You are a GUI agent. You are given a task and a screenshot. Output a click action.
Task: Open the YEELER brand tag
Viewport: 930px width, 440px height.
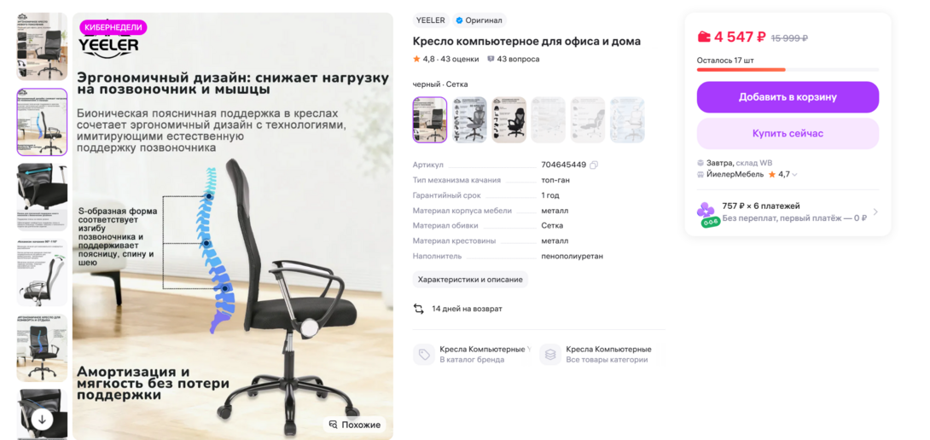(x=431, y=20)
